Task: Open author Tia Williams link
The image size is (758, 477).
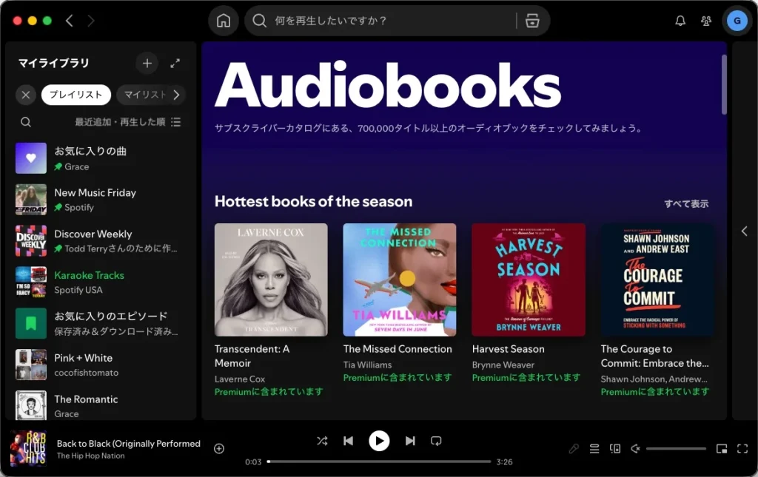Action: coord(367,365)
